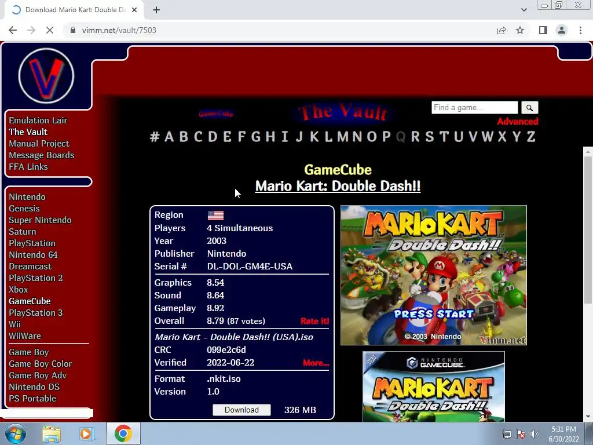Select Xbox system link
This screenshot has height=445, width=593.
pos(19,290)
